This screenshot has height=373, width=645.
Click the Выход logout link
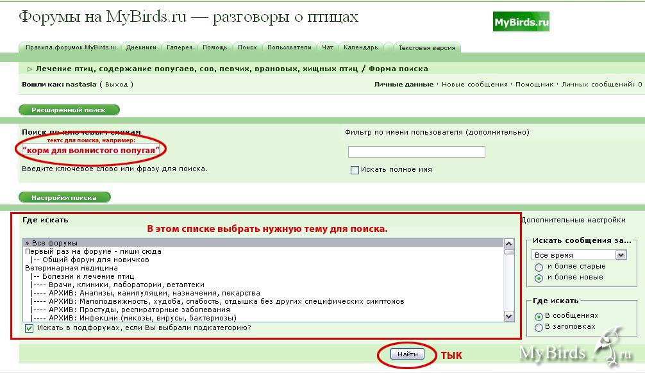[x=117, y=85]
